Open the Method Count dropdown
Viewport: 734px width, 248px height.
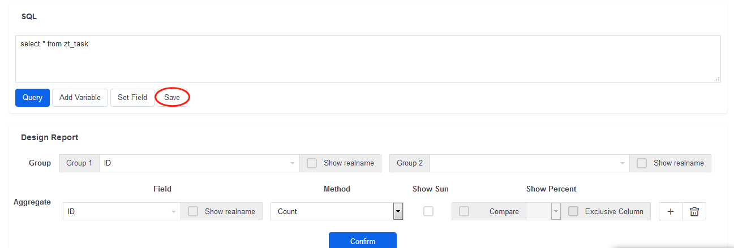pos(337,211)
